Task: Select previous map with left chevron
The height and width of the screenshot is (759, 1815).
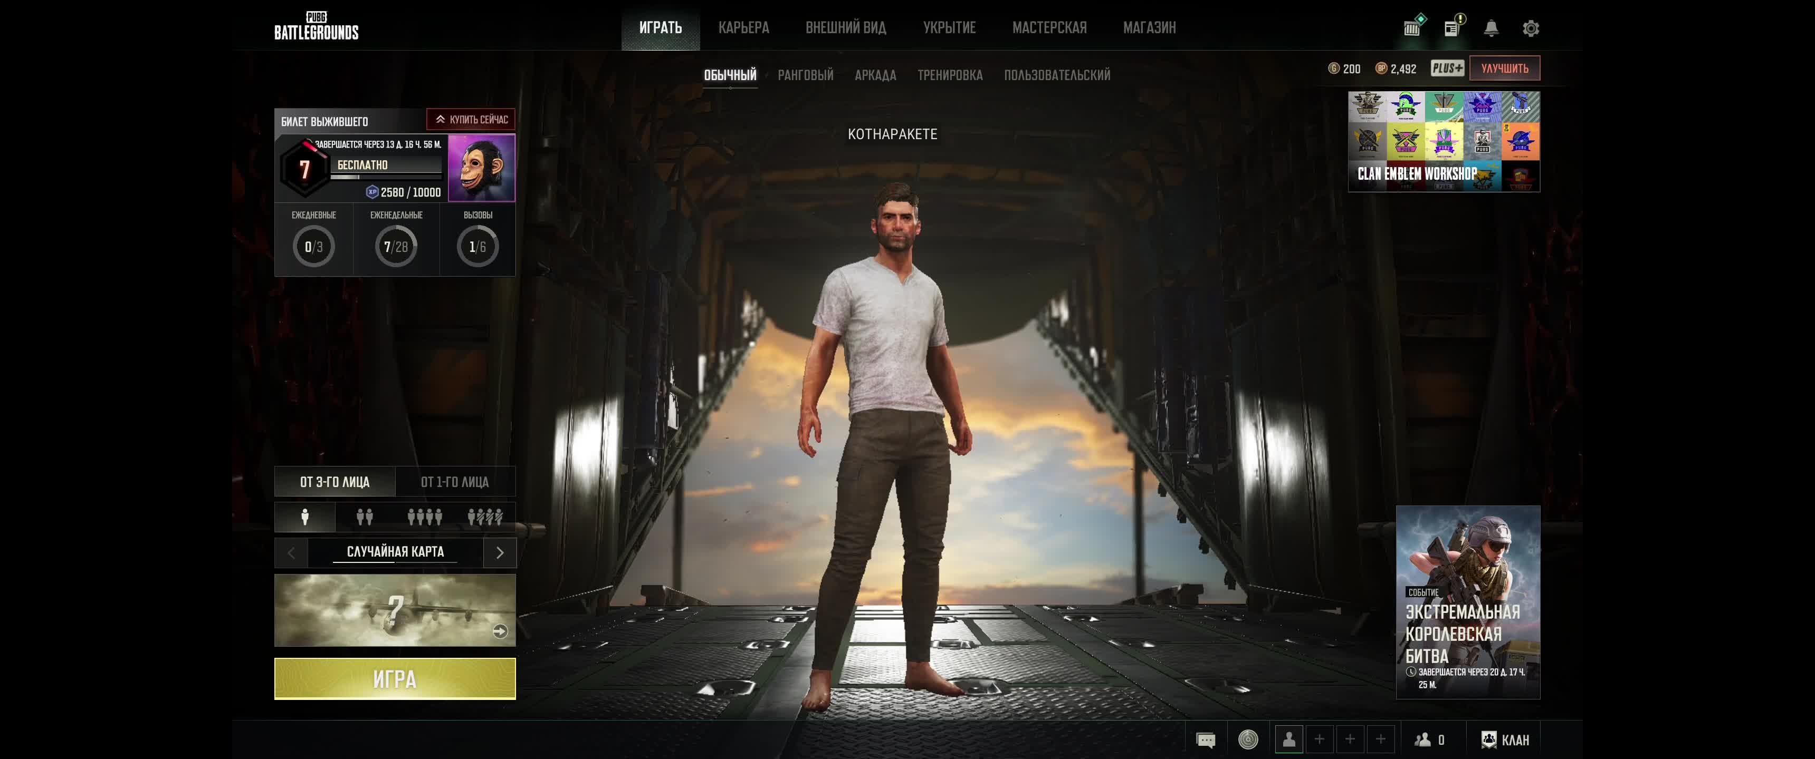Action: 291,553
